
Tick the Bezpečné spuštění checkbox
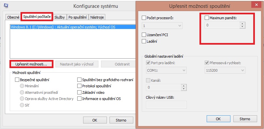17,79
